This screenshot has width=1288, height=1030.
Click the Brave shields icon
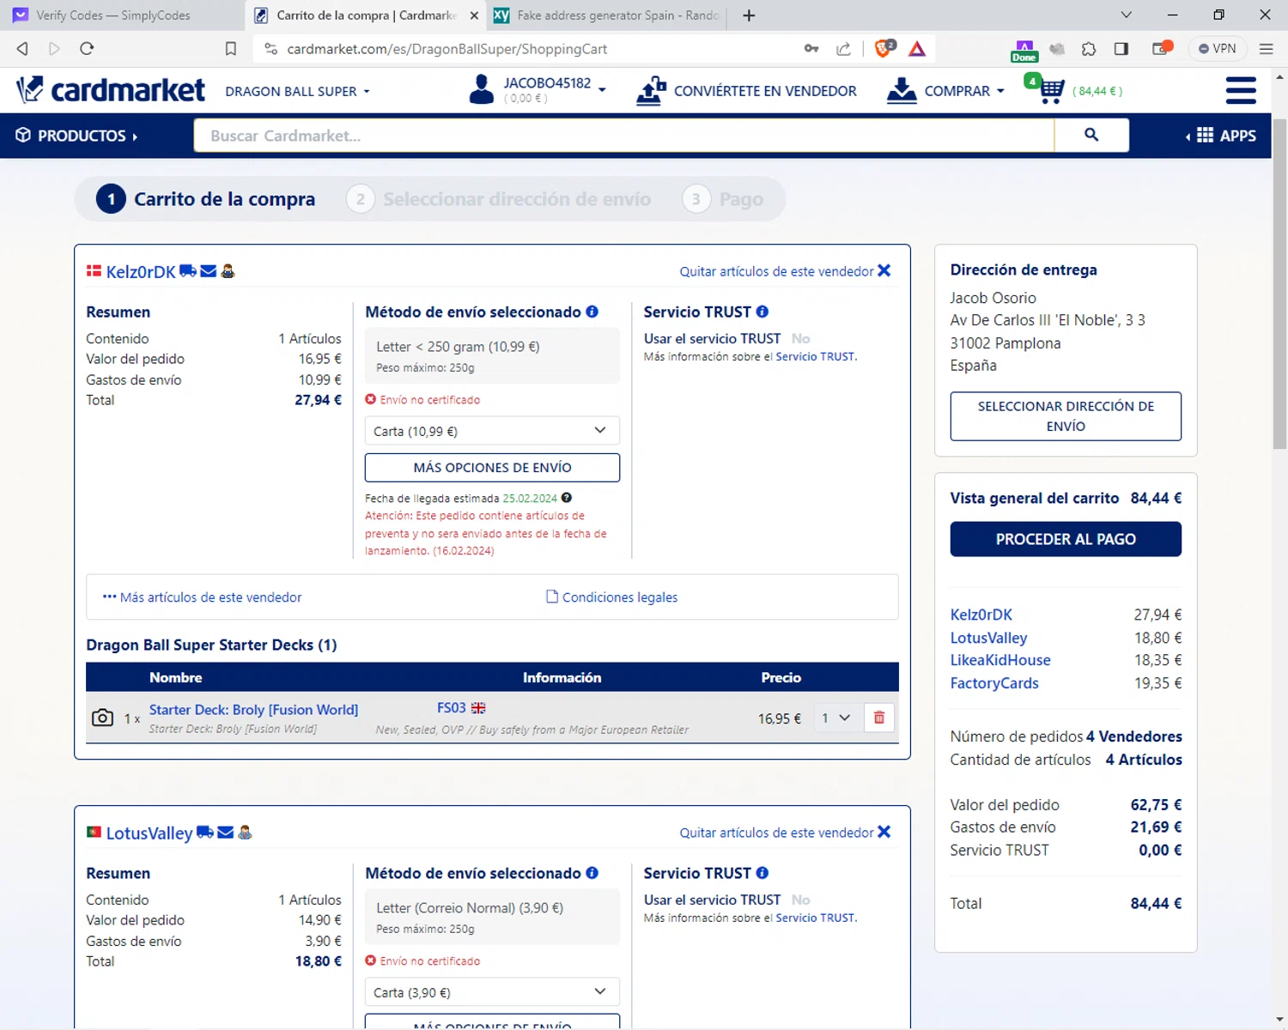coord(884,49)
